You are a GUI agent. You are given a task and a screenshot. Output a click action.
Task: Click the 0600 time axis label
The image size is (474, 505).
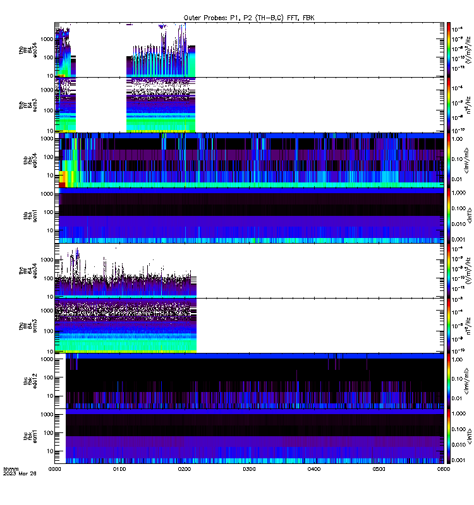(444, 469)
